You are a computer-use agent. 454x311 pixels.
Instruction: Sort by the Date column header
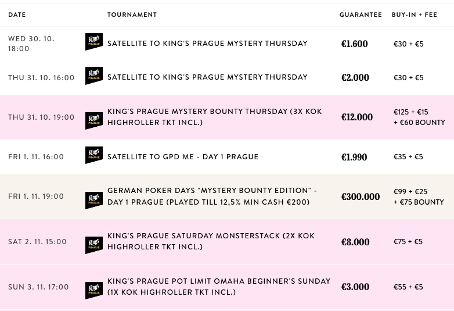17,15
